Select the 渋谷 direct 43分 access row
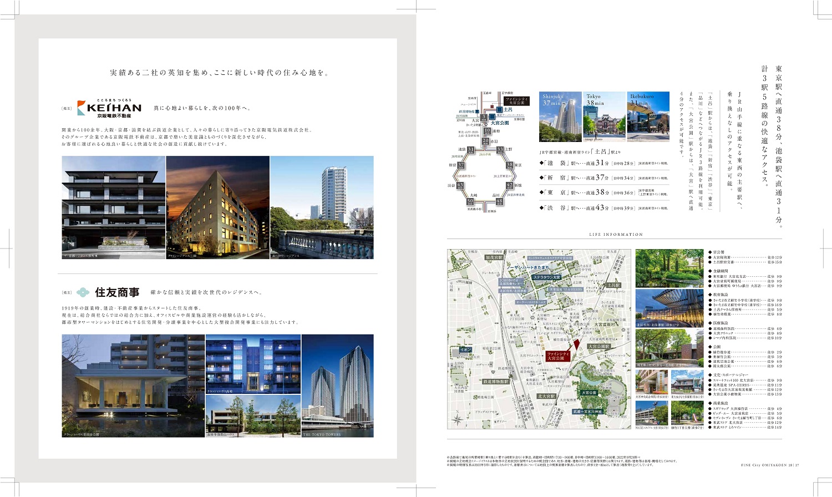Viewport: 832px width, 497px height. (x=604, y=207)
